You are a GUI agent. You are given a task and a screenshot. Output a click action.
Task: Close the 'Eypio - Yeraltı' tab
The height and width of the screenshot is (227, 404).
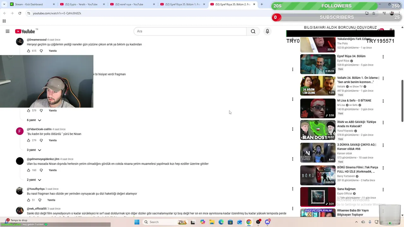click(104, 4)
